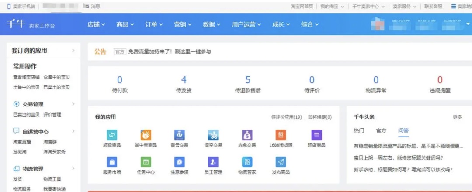Viewport: 472px width, 192px height.
Task: Expand the 我订购的应用 chevron
Action: pyautogui.click(x=73, y=51)
